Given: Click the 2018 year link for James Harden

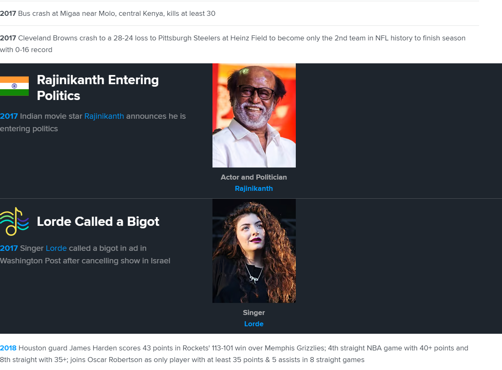Looking at the screenshot, I should (x=8, y=348).
